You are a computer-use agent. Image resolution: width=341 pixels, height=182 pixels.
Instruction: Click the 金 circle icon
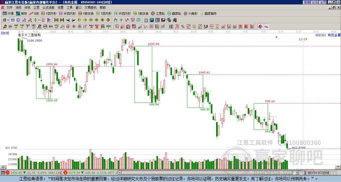194,27
